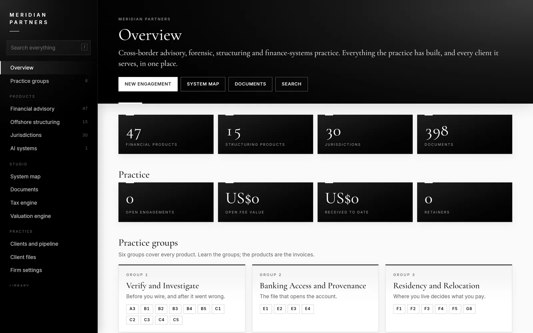Open the Retainers card

(x=465, y=202)
